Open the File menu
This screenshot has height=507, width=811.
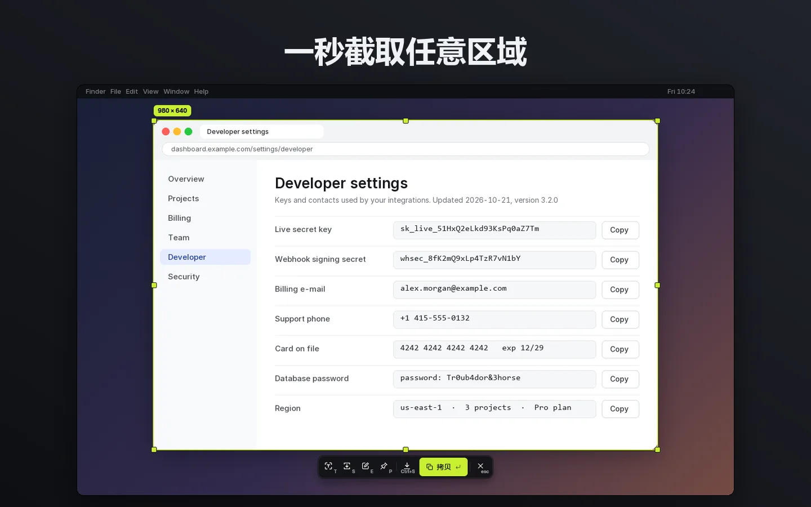(115, 92)
